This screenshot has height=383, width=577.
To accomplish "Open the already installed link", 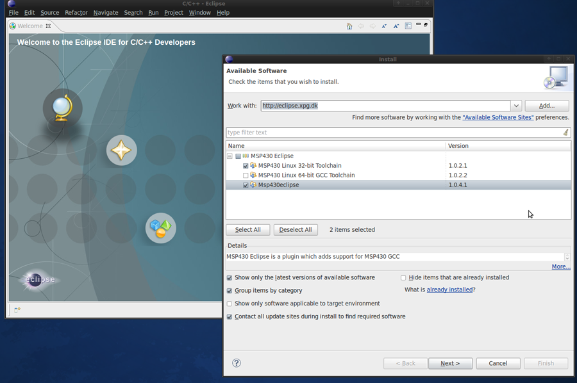I will click(x=449, y=289).
